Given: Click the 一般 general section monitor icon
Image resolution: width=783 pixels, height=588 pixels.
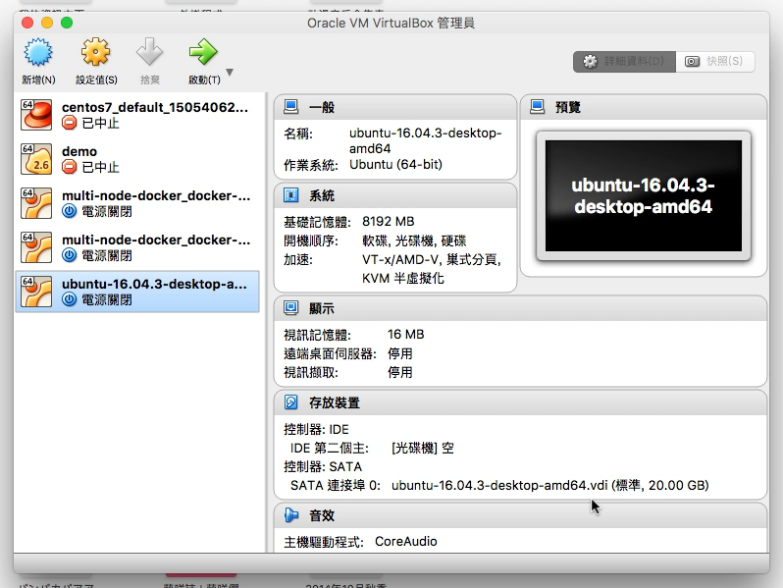Looking at the screenshot, I should 291,107.
